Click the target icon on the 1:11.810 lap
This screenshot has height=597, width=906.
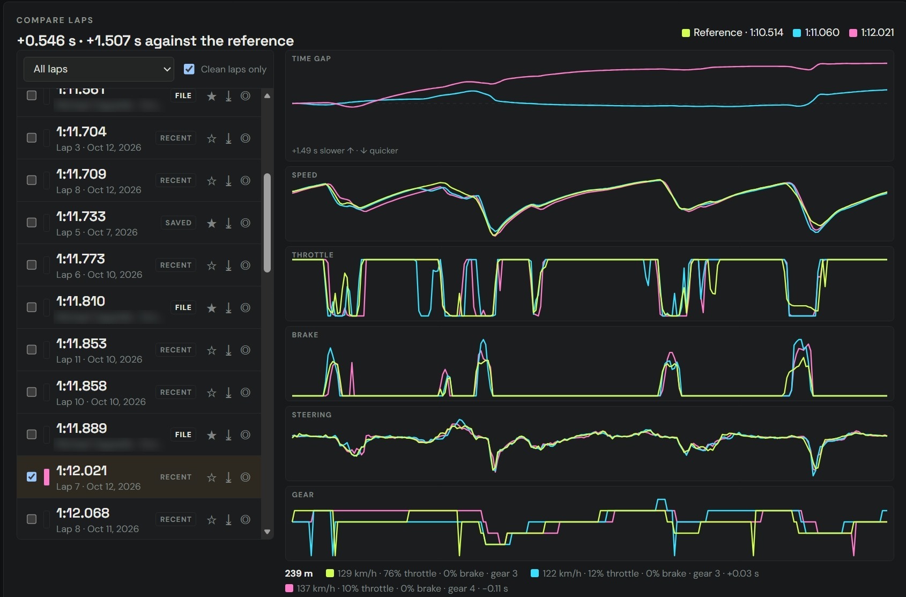pyautogui.click(x=246, y=308)
